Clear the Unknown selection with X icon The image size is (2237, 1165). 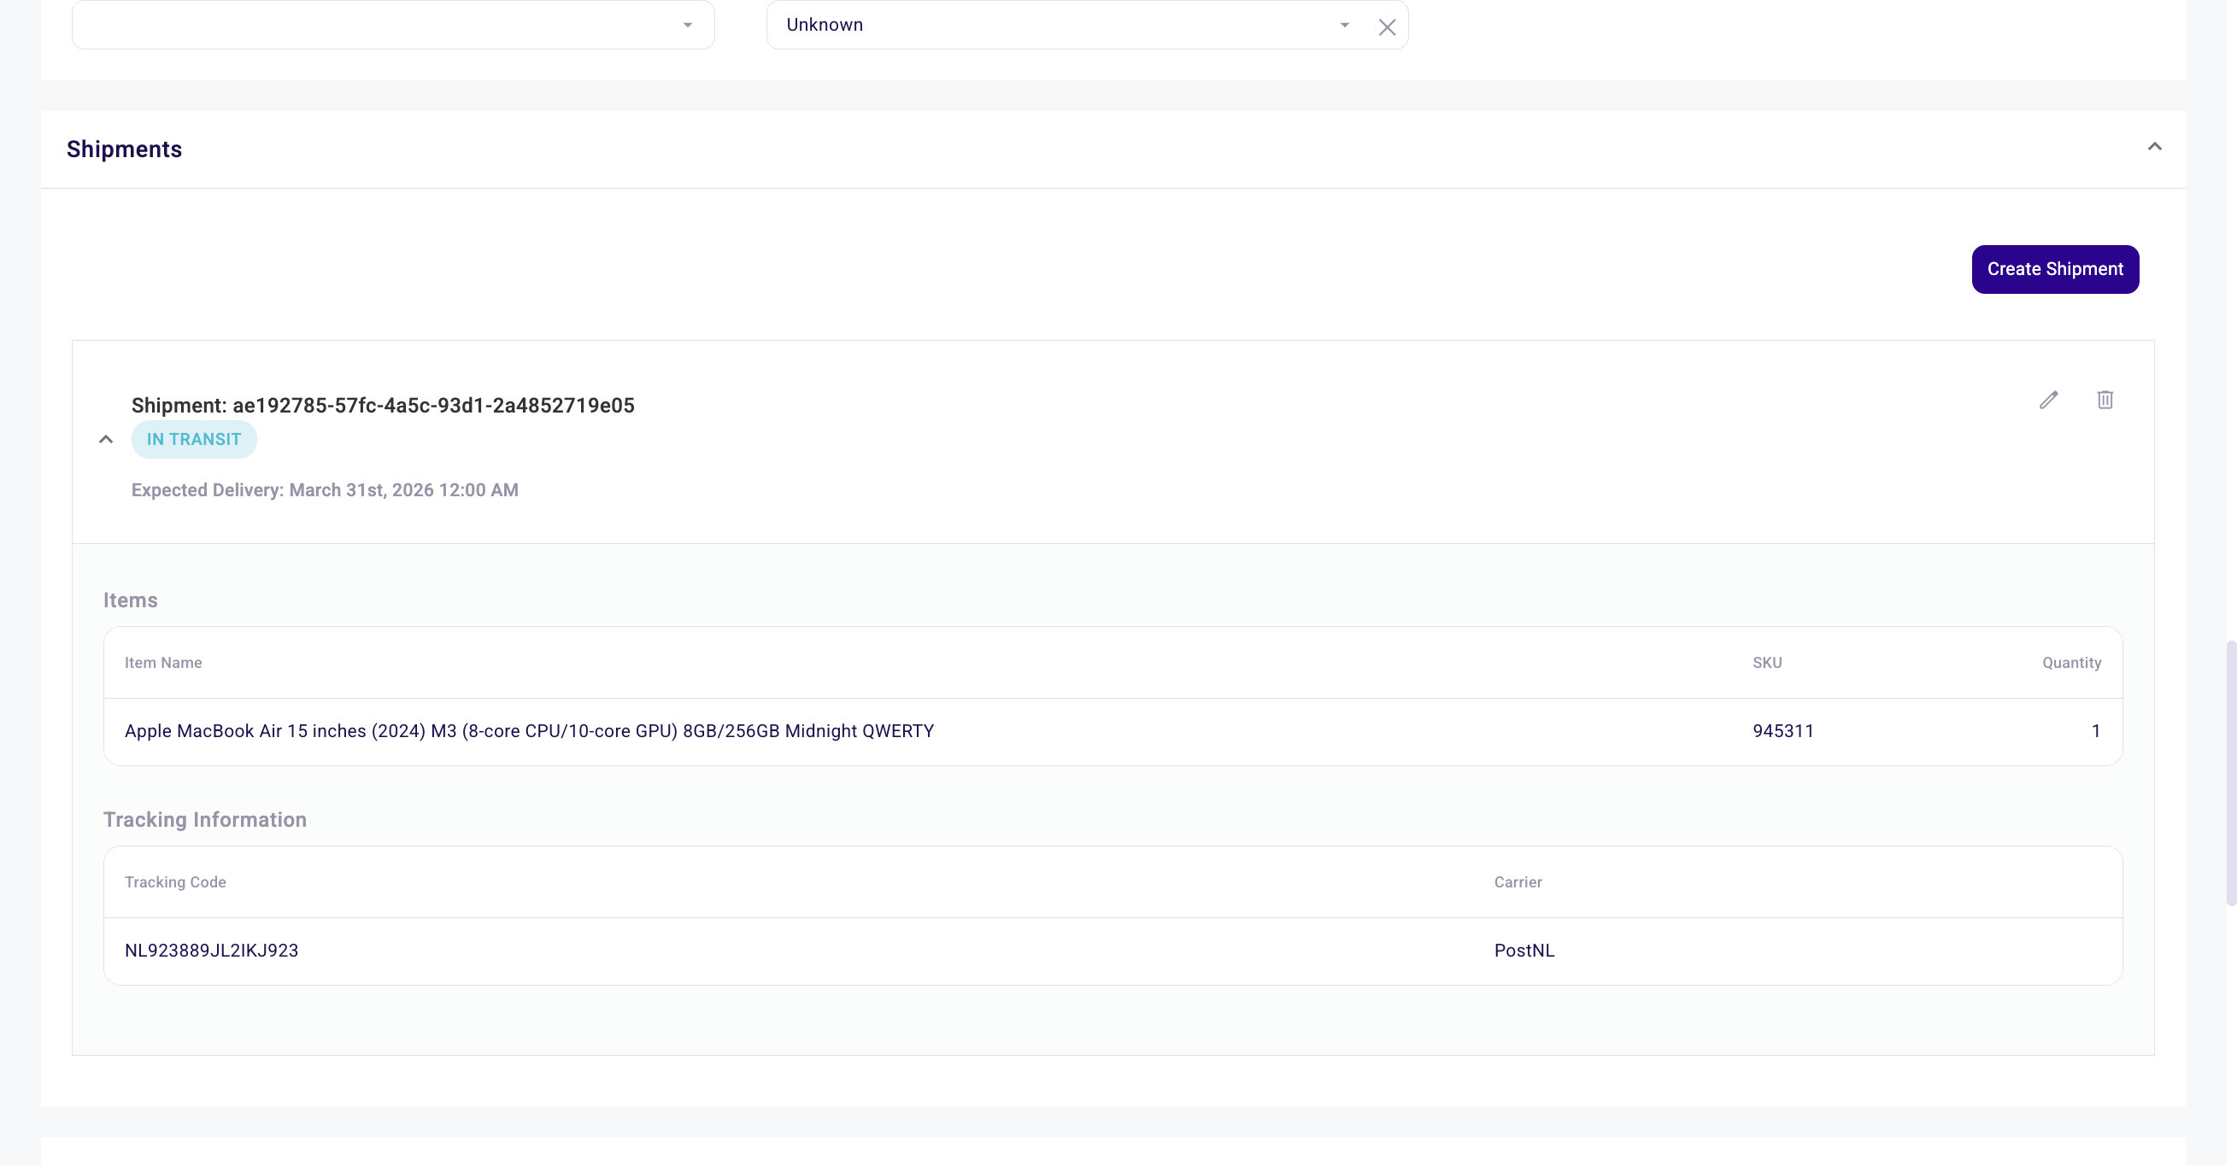click(1387, 27)
